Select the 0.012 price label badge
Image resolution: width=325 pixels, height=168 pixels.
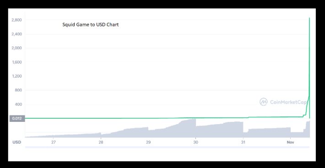click(x=17, y=118)
